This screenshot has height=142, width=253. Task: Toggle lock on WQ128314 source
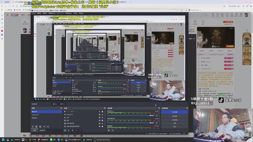[102, 115]
